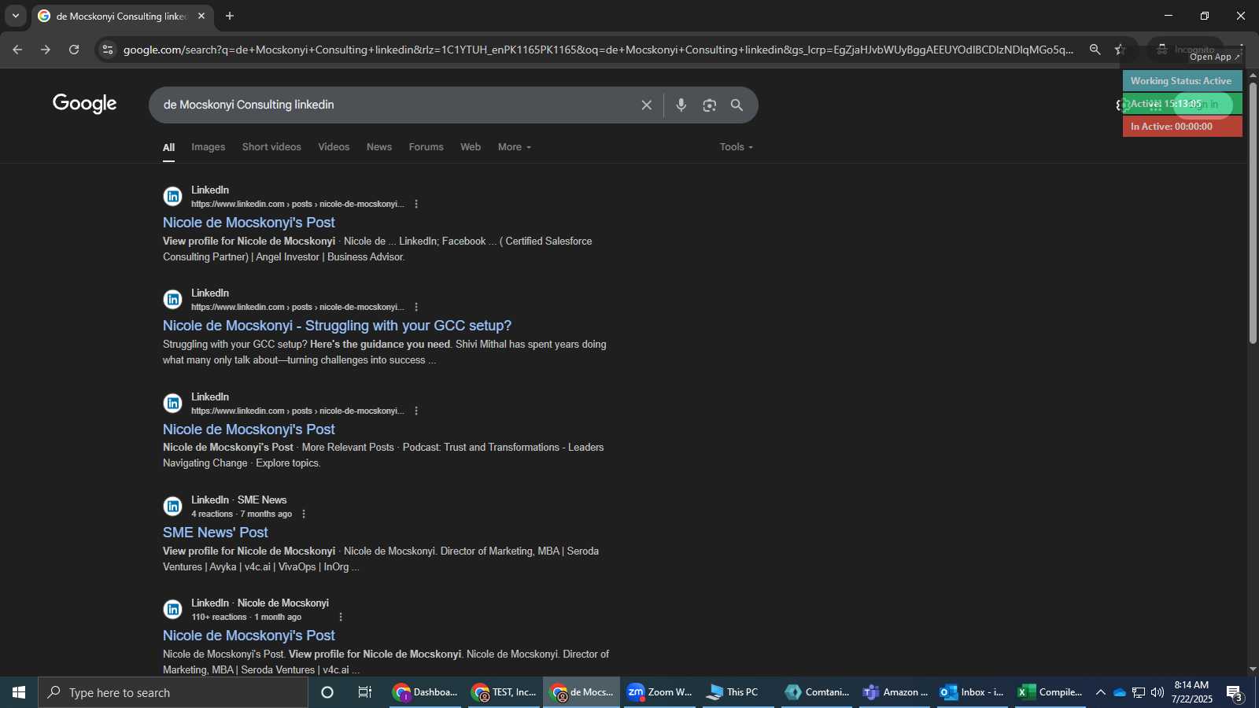The width and height of the screenshot is (1259, 708).
Task: Open SME News' Post link
Action: (216, 533)
